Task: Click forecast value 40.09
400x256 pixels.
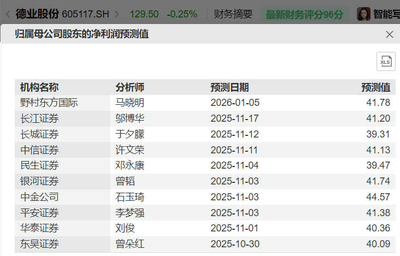Action: [x=378, y=244]
